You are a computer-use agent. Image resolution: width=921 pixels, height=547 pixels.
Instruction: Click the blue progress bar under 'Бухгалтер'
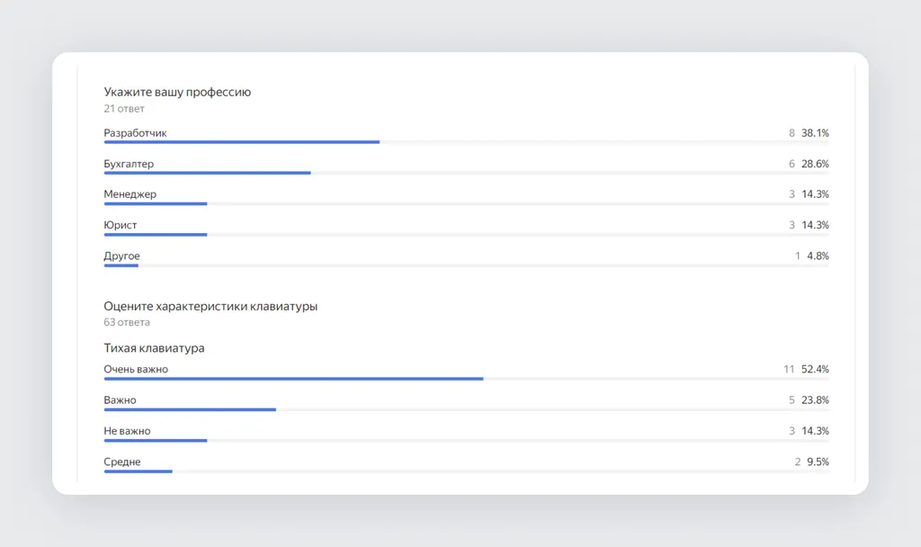[208, 173]
